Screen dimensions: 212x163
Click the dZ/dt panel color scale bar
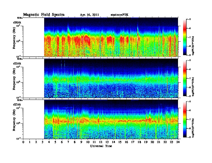184,119
